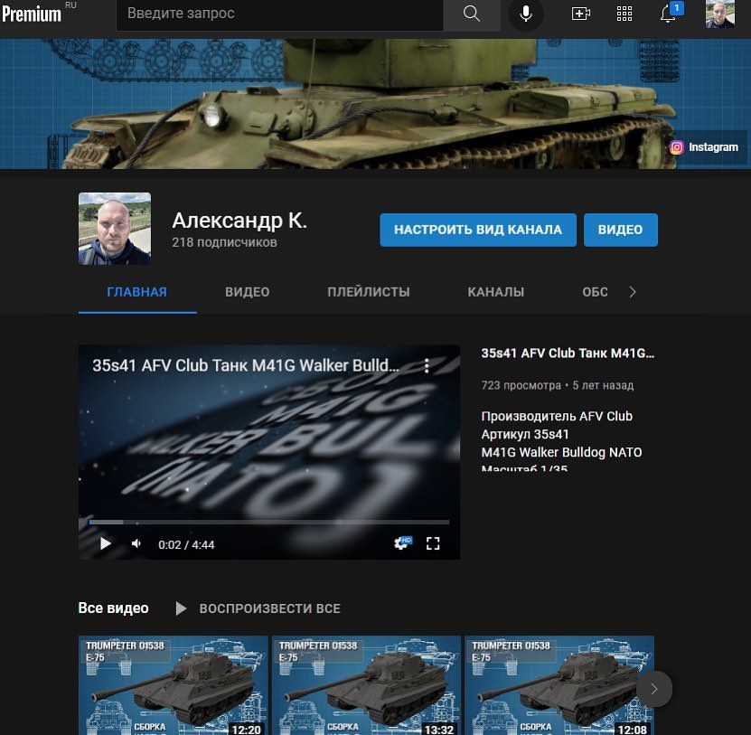Open the YouTube apps grid icon
The height and width of the screenshot is (735, 751).
tap(624, 14)
